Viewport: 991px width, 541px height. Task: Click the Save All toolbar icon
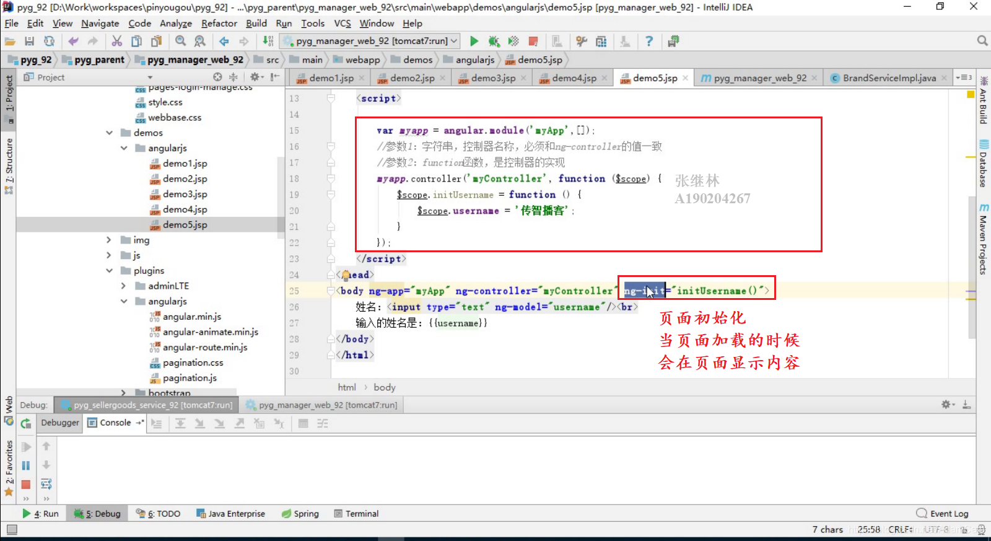(29, 41)
